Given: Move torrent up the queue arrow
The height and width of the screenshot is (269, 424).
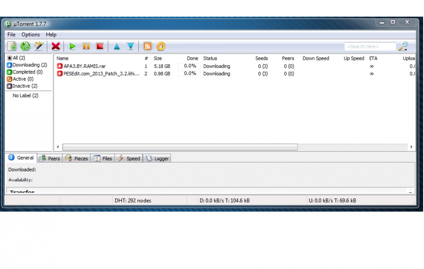Looking at the screenshot, I should click(116, 46).
